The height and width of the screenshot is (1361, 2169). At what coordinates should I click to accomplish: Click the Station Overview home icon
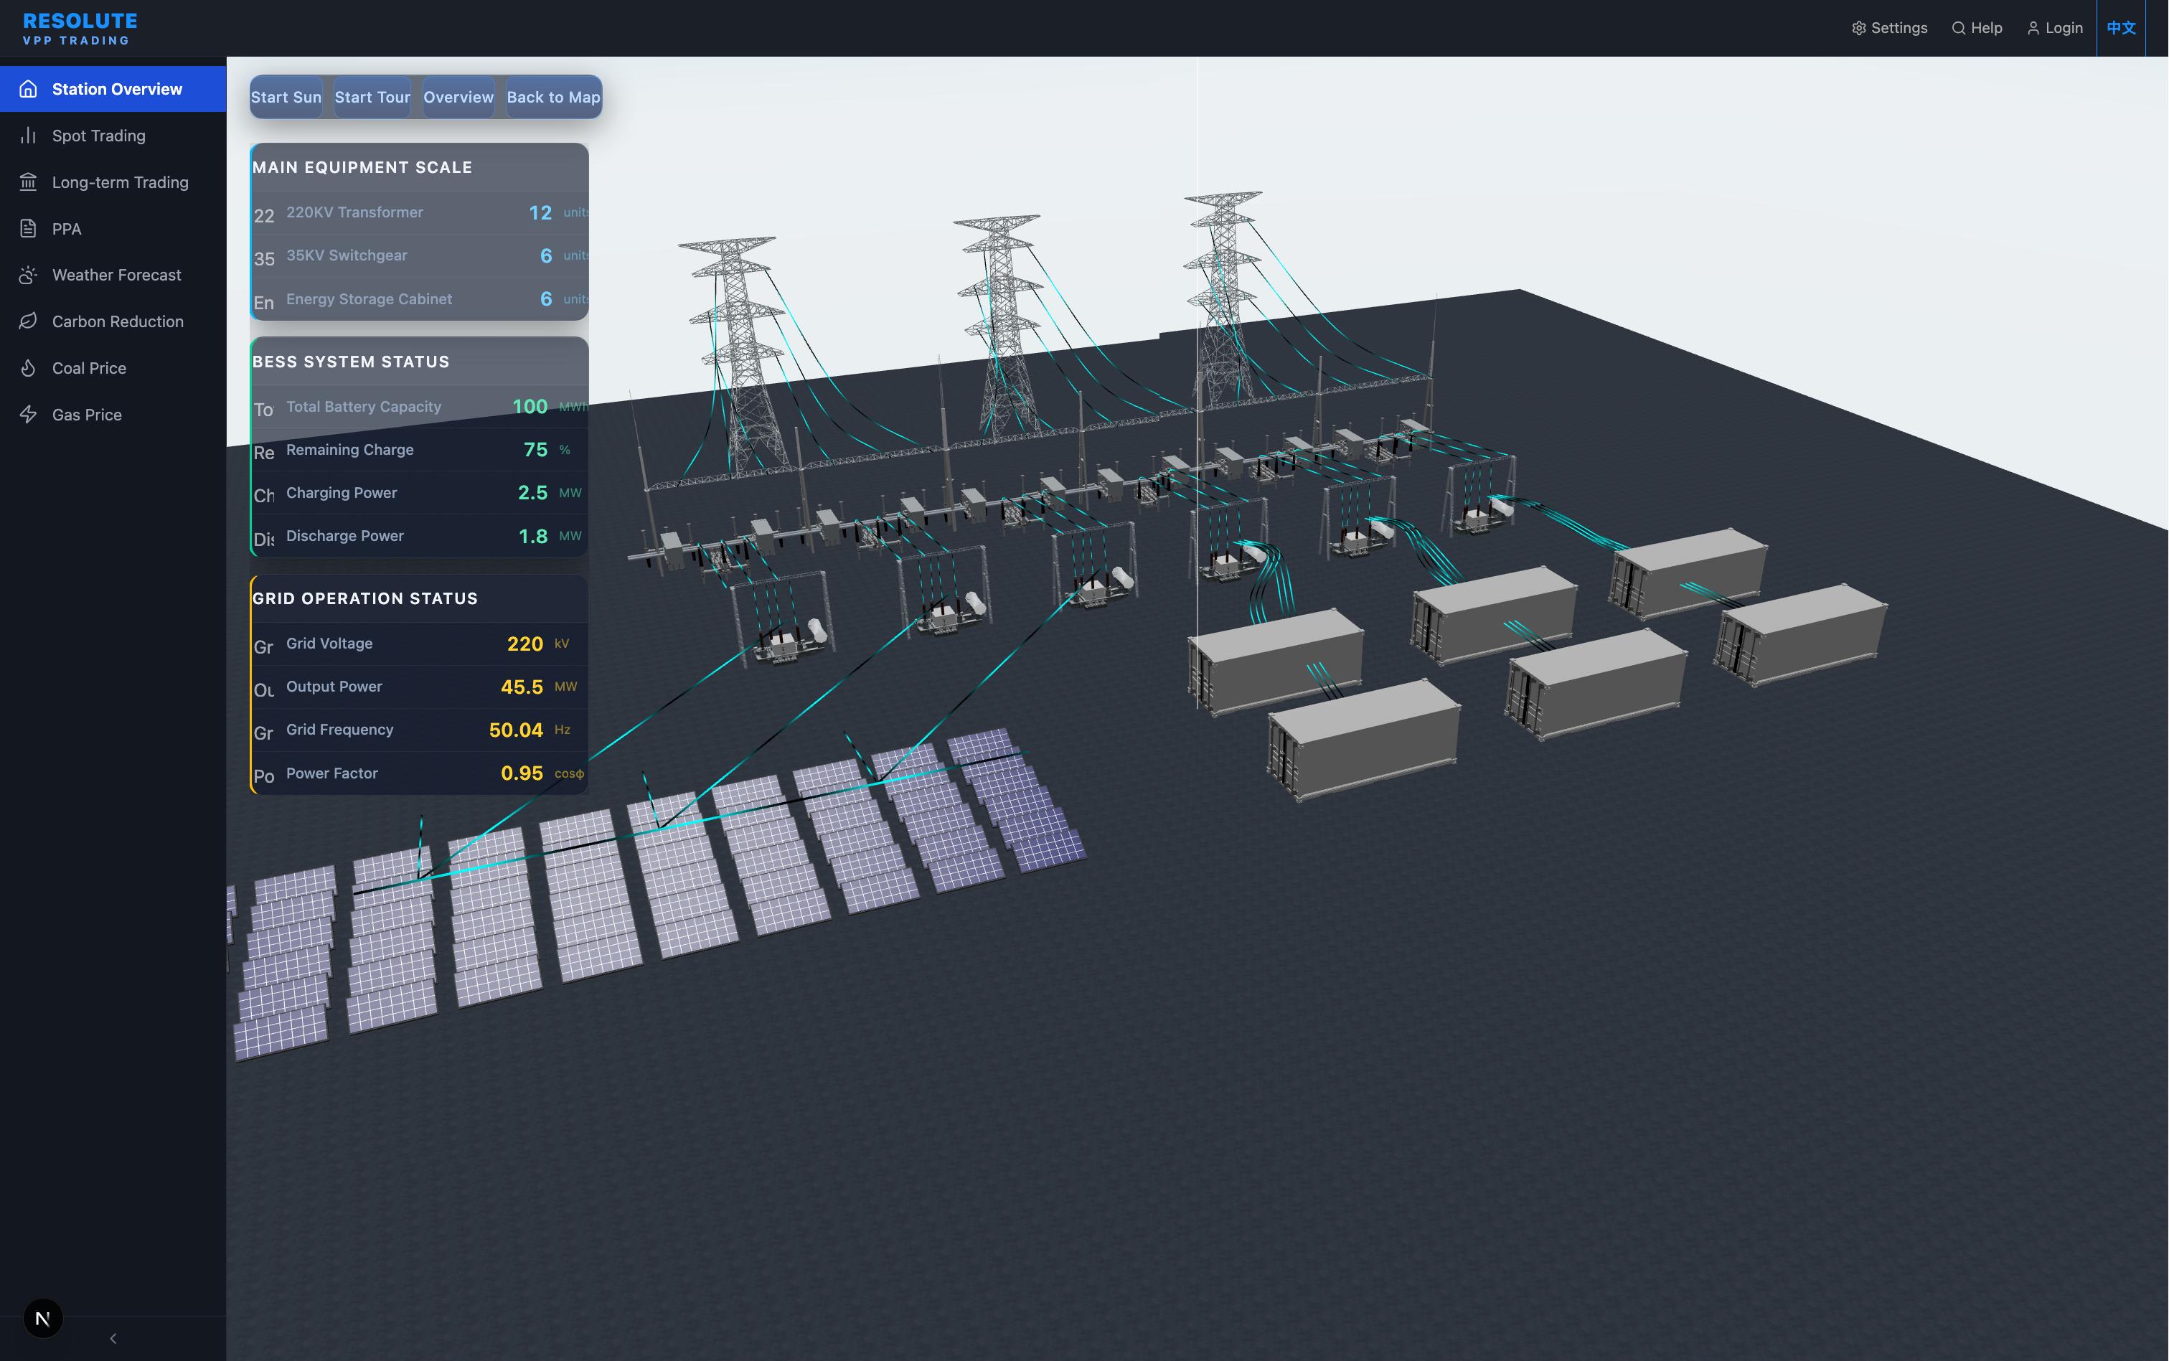[x=28, y=89]
